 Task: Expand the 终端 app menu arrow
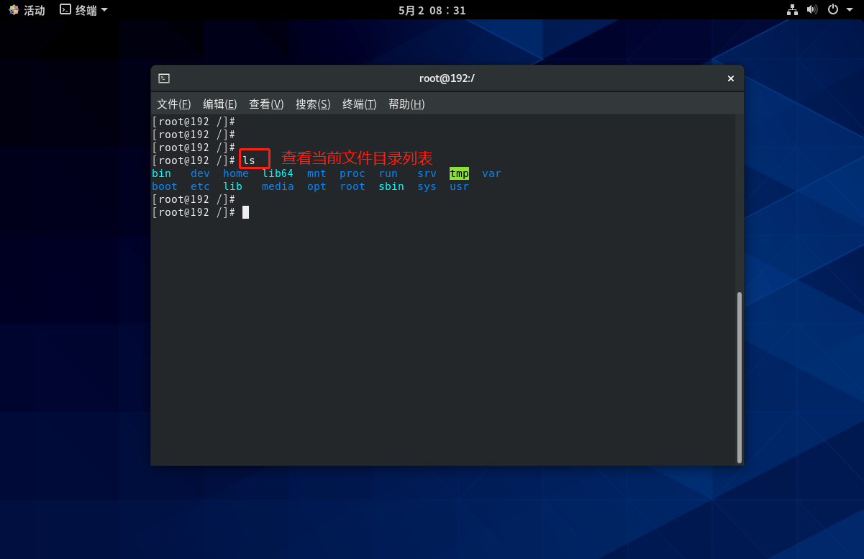point(104,10)
